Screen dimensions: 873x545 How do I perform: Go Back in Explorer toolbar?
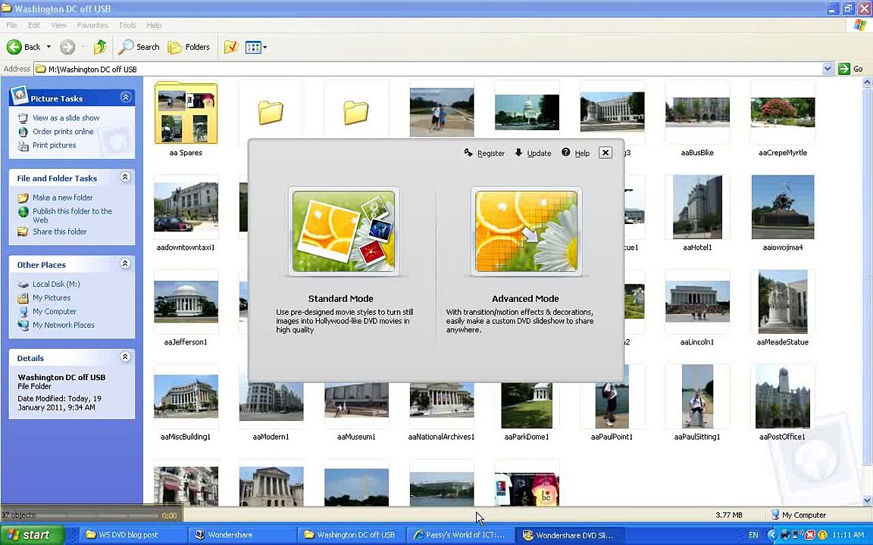[24, 47]
